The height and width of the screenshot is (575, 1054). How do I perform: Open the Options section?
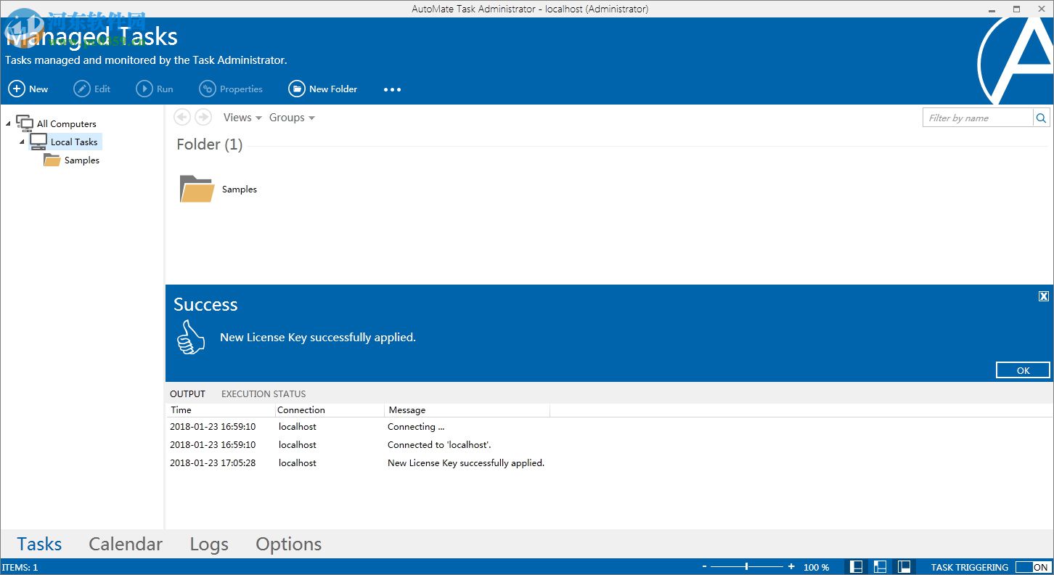tap(289, 544)
